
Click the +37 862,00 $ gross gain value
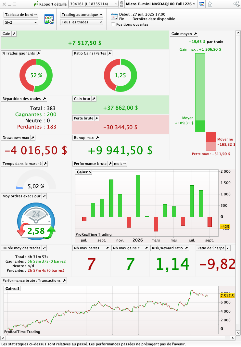pyautogui.click(x=120, y=108)
